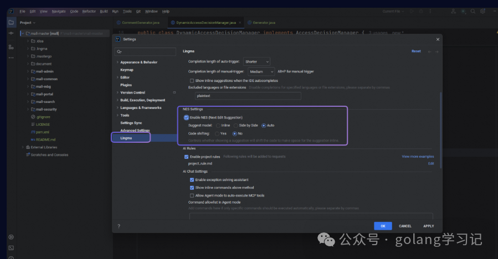This screenshot has width=498, height=259.
Task: Open the Structure tool window icon
Action: coord(11,47)
